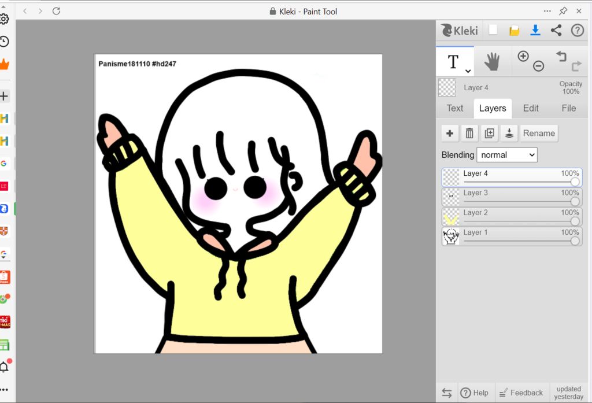Click the 'Layer 1' name label
Screen dimensions: 592x403
[x=475, y=232]
